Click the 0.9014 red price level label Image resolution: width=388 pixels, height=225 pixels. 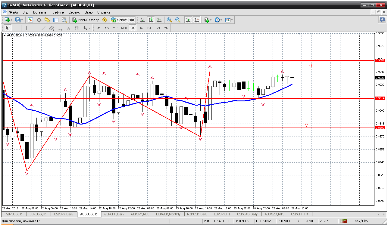point(380,98)
